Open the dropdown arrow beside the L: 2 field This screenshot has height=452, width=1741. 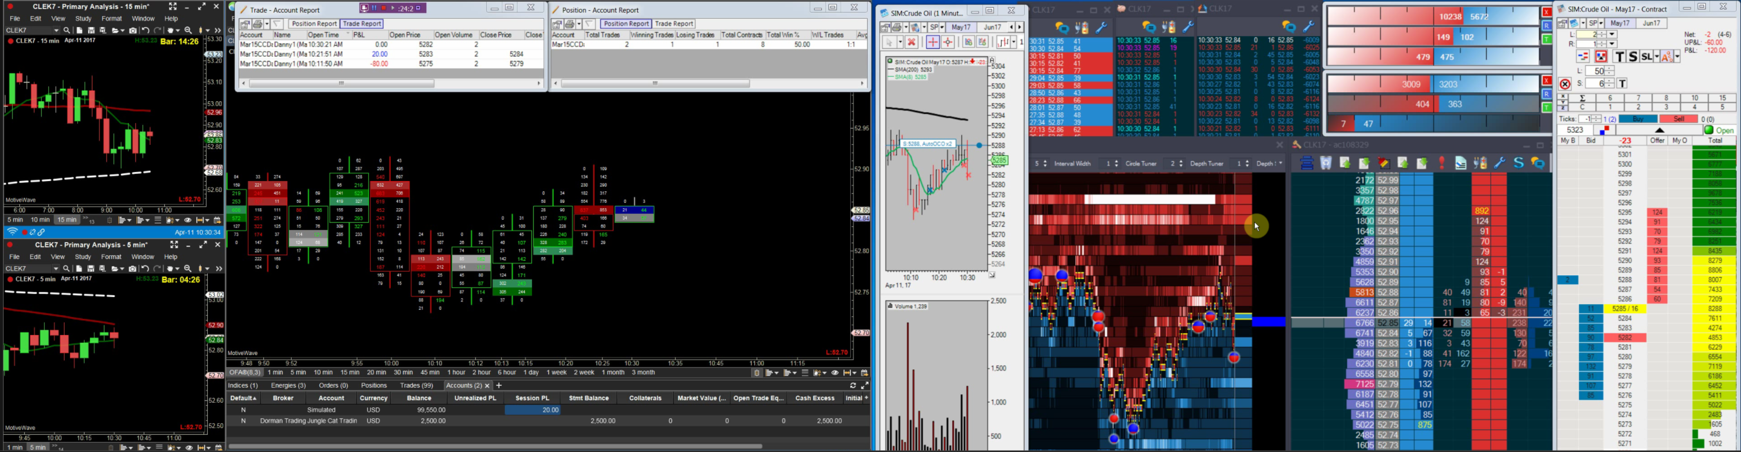(x=1611, y=34)
